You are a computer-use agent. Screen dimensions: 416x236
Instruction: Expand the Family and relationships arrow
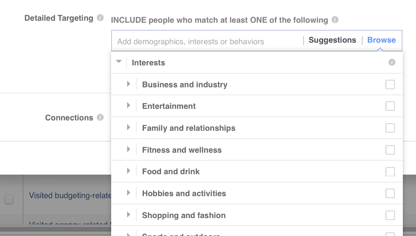click(128, 128)
